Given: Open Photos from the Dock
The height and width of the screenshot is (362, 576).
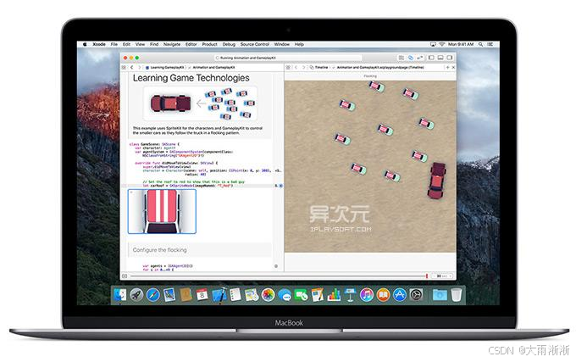Looking at the screenshot, I should 269,295.
